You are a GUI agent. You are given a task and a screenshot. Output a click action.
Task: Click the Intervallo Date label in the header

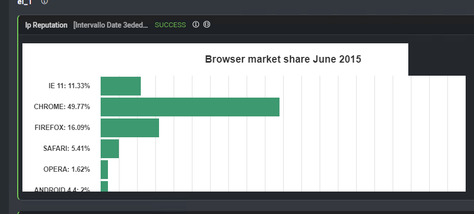(111, 25)
